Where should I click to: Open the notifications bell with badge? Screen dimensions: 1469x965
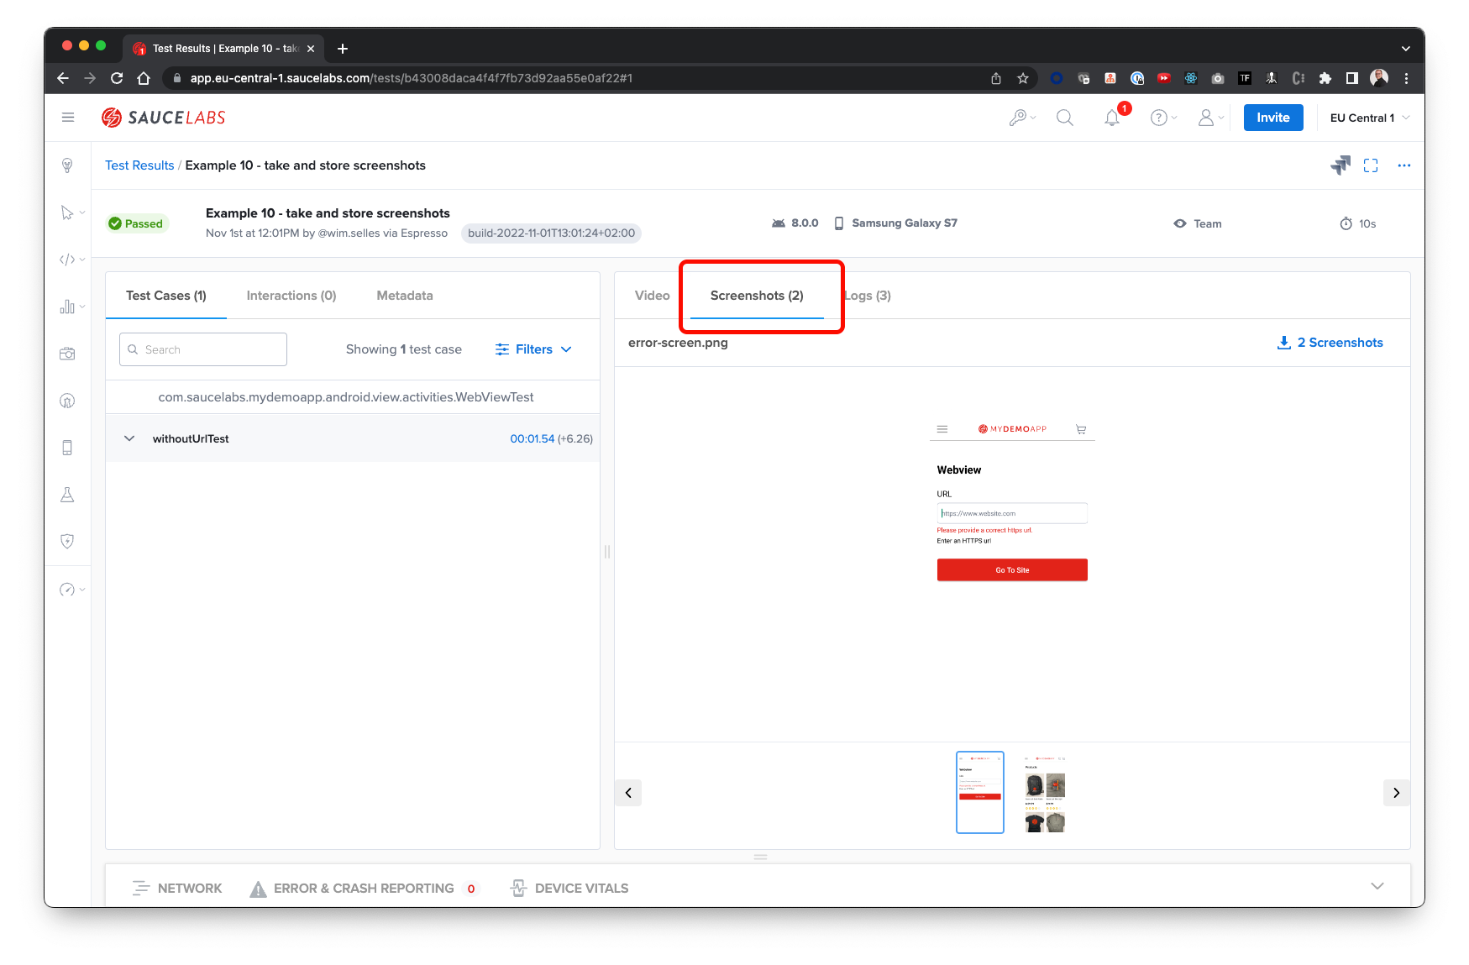coord(1111,117)
